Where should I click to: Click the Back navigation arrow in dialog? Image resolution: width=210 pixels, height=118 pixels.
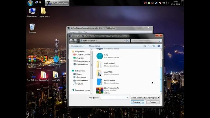point(71,41)
